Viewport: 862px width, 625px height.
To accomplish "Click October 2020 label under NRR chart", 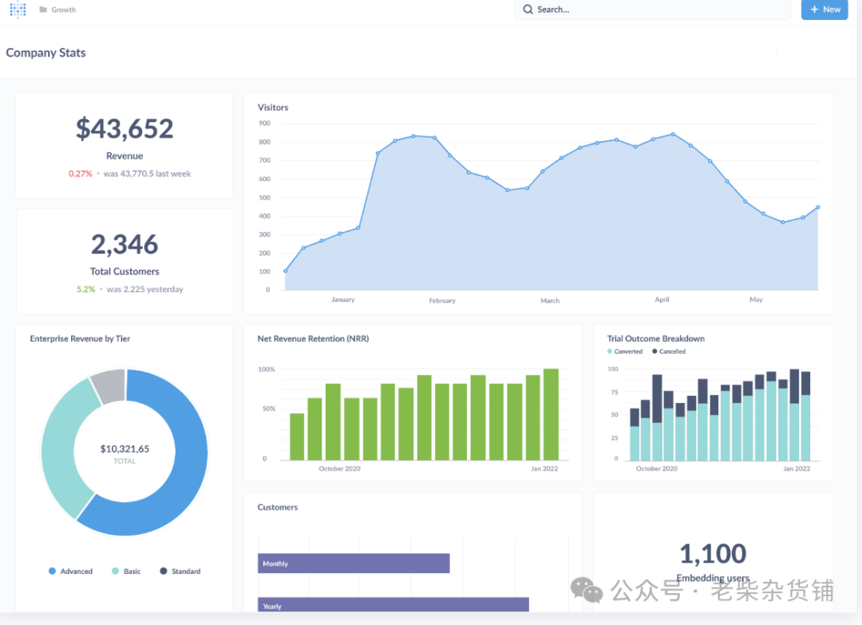I will tap(340, 469).
